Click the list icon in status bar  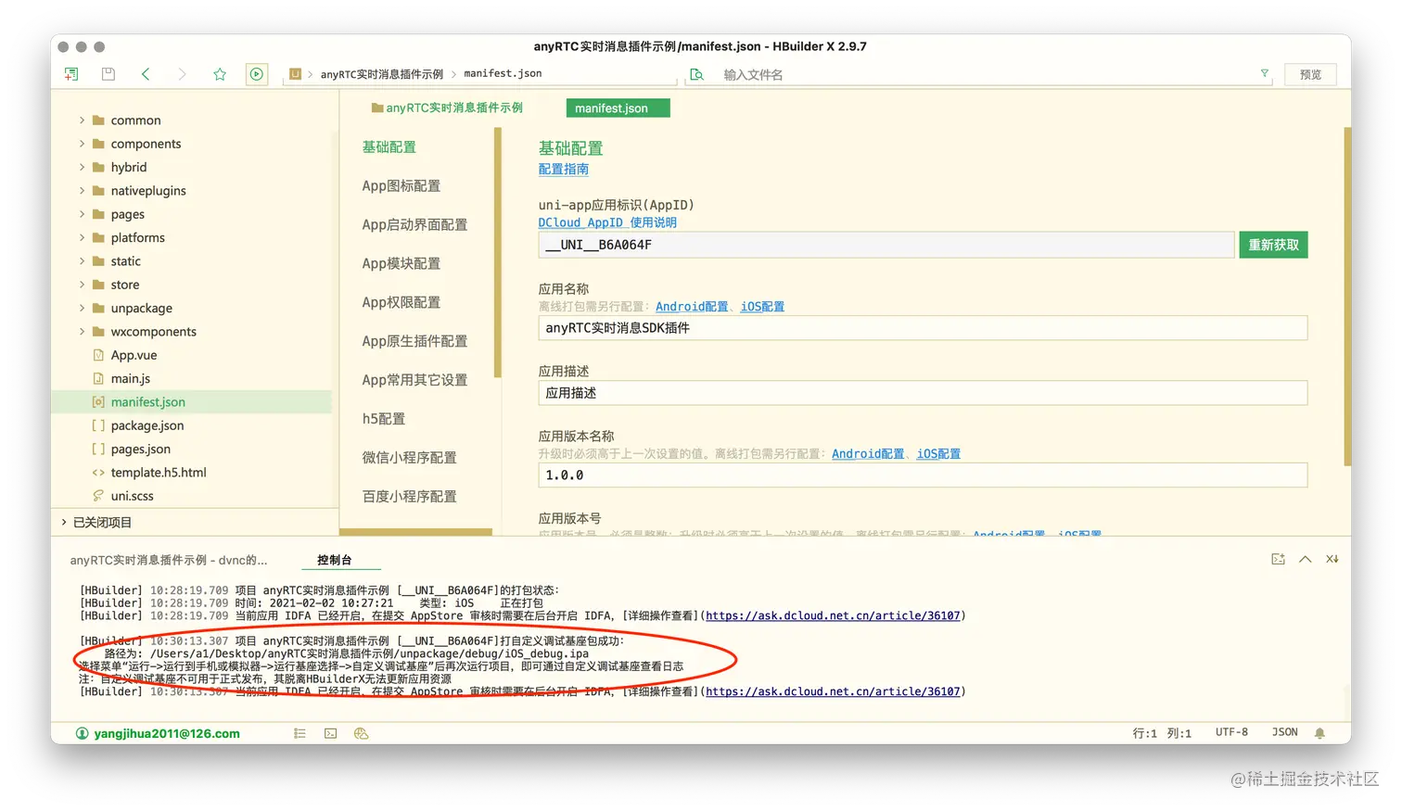click(300, 733)
